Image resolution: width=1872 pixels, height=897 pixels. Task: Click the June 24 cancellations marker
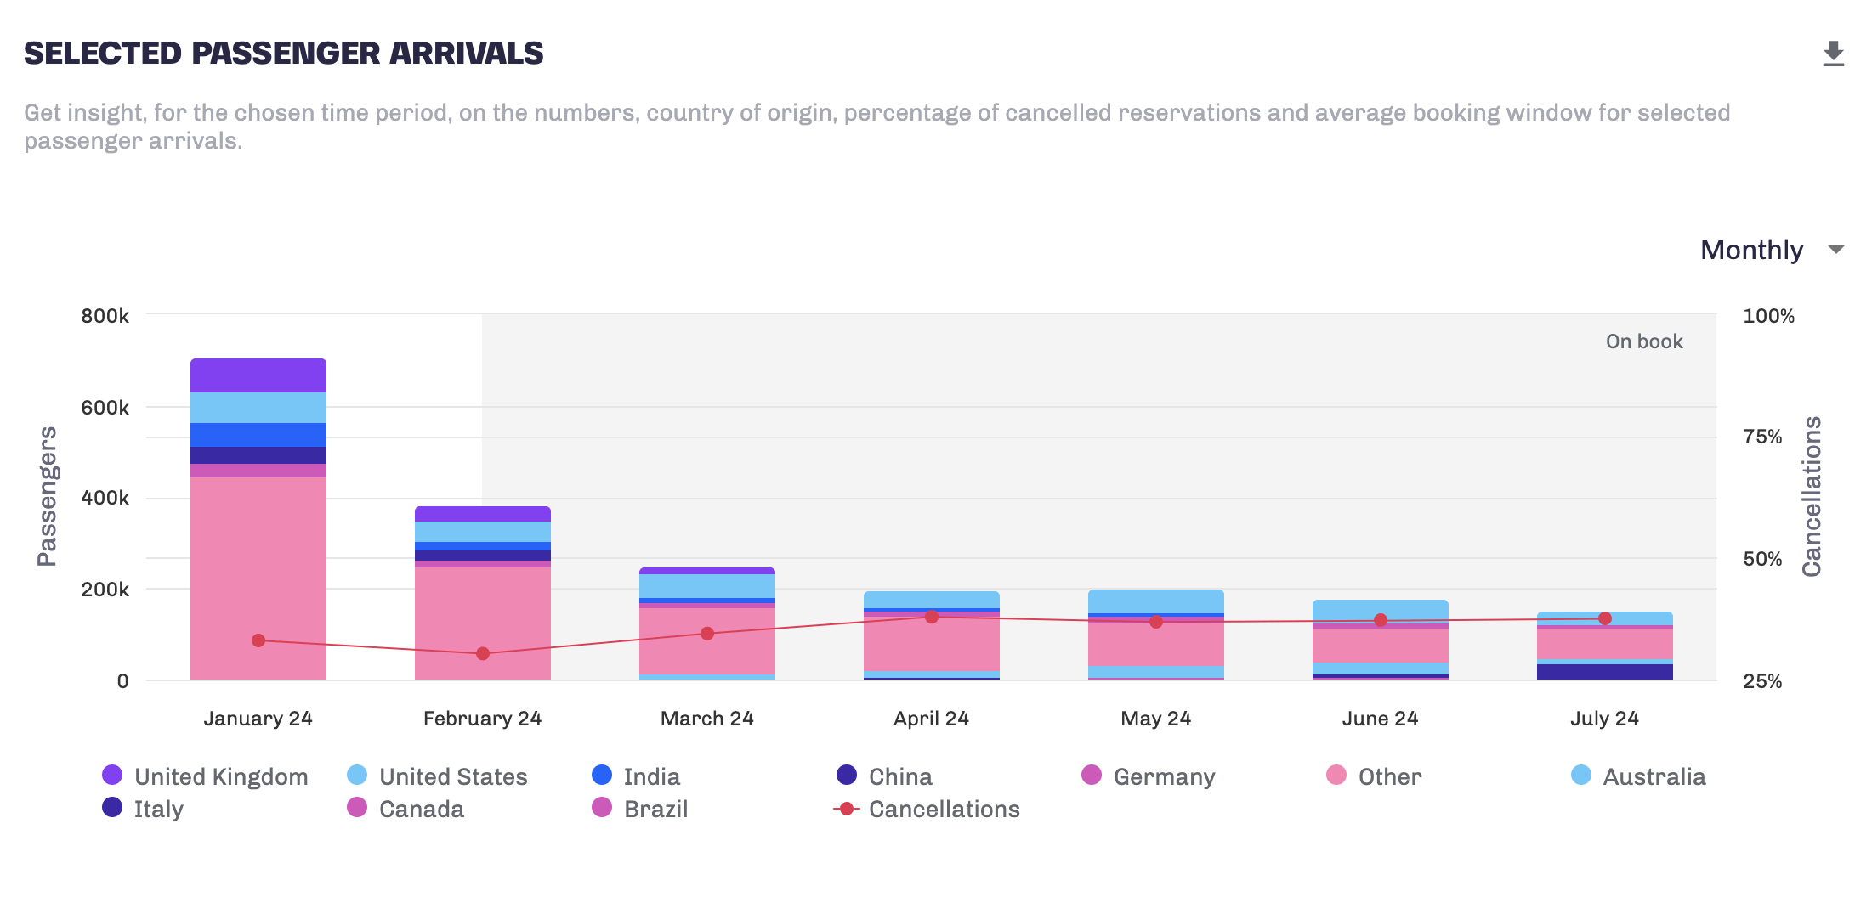1381,620
